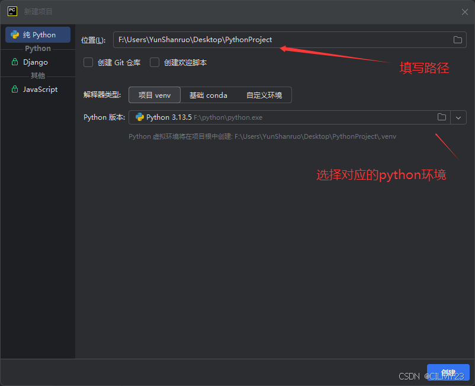Click the Python 版本: label
Viewport: 475px width, 386px height.
(104, 117)
